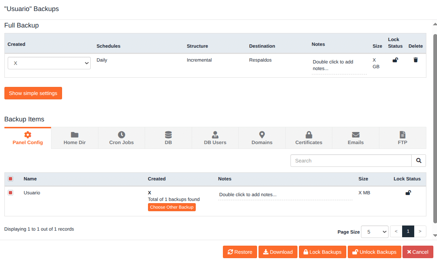The image size is (437, 264).
Task: Focus the Search input field
Action: [x=351, y=161]
